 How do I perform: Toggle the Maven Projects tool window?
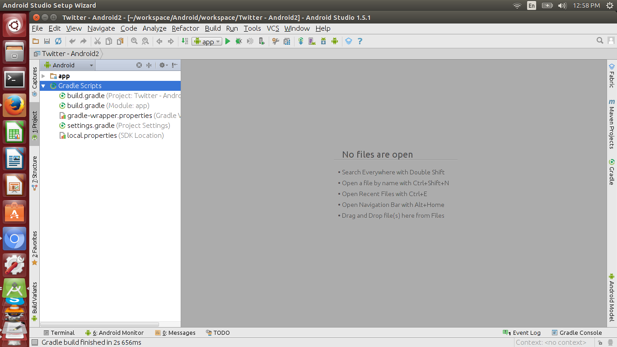click(x=612, y=124)
